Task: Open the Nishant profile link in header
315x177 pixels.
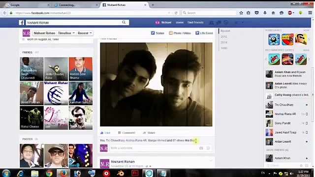Action: (163, 23)
